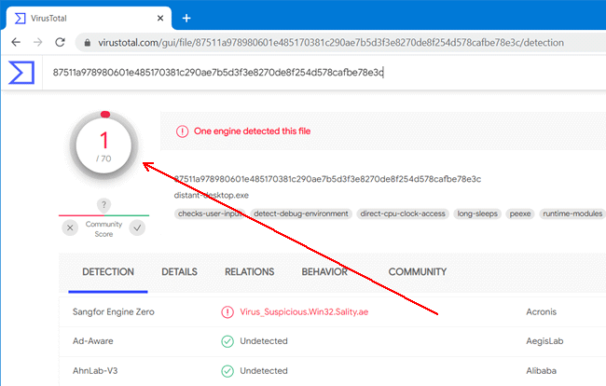The height and width of the screenshot is (386, 606).
Task: Click the browser forward arrow
Action: tap(37, 43)
